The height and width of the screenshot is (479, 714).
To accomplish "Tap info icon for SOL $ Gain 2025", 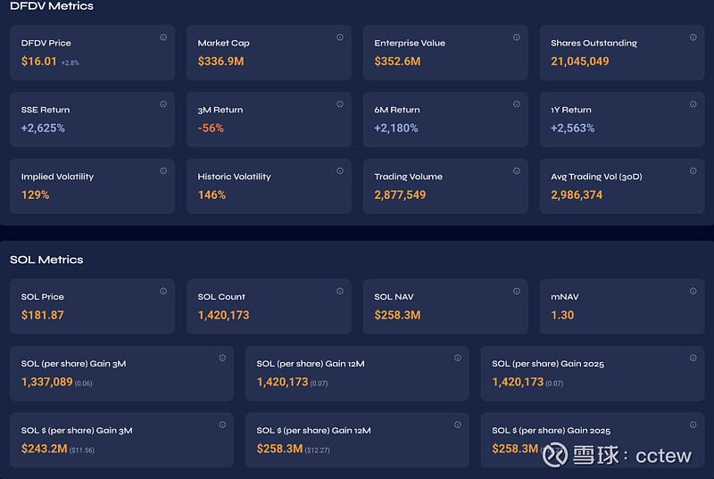I will (693, 425).
